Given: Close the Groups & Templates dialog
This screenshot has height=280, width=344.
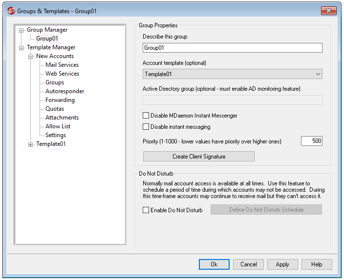Looking at the screenshot, I should pos(328,11).
